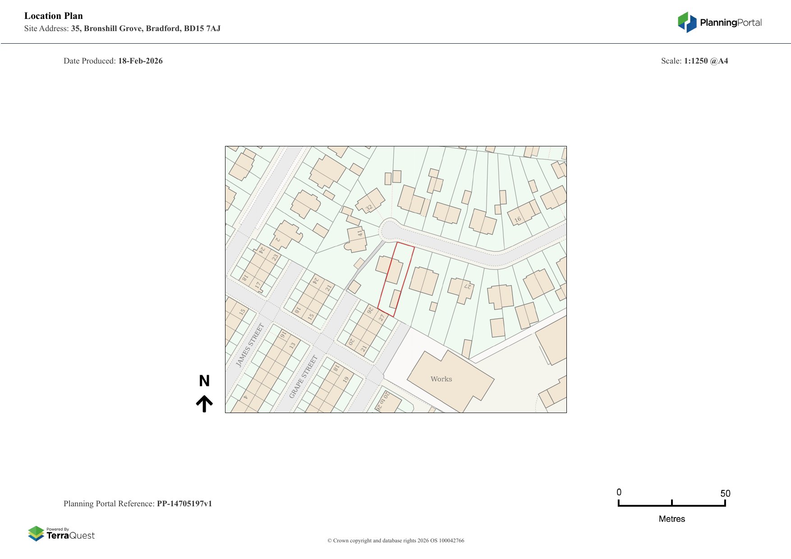Click the Planning Portal logo icon

click(x=687, y=22)
